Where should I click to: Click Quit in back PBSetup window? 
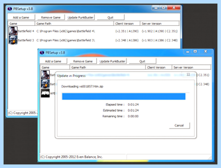coord(110,17)
